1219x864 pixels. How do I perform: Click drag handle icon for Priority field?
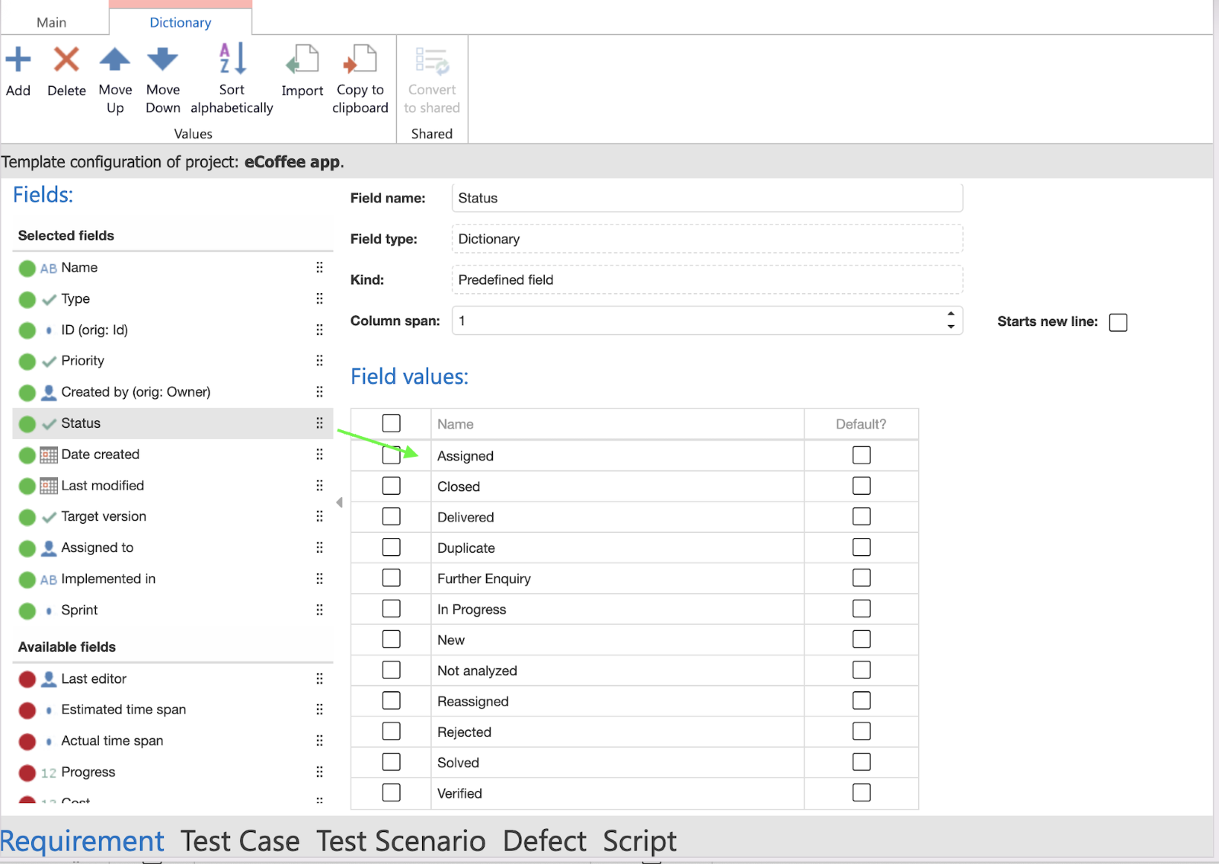319,361
